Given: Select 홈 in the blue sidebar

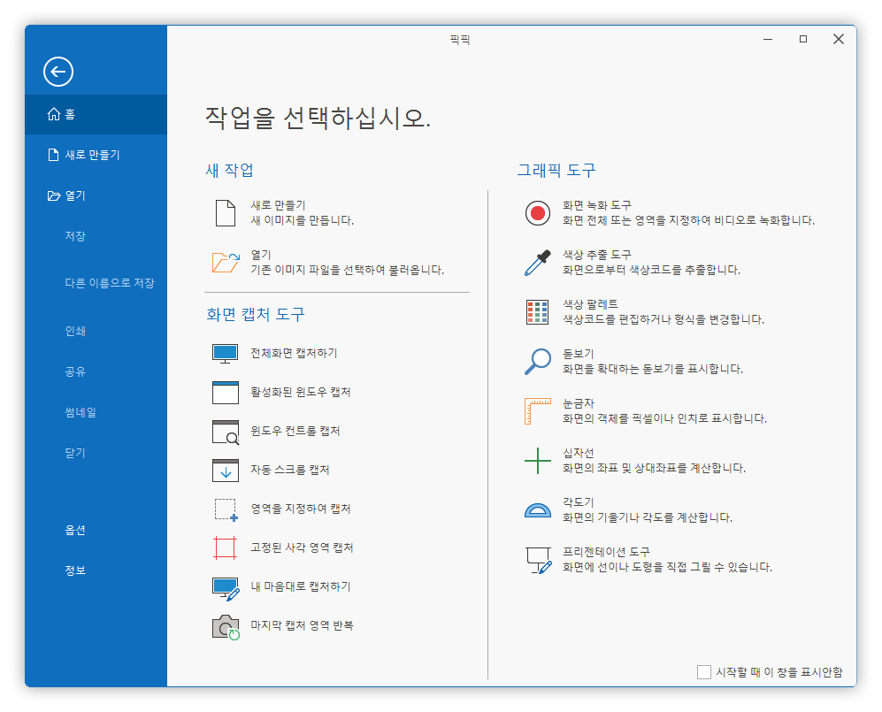Looking at the screenshot, I should click(x=96, y=114).
